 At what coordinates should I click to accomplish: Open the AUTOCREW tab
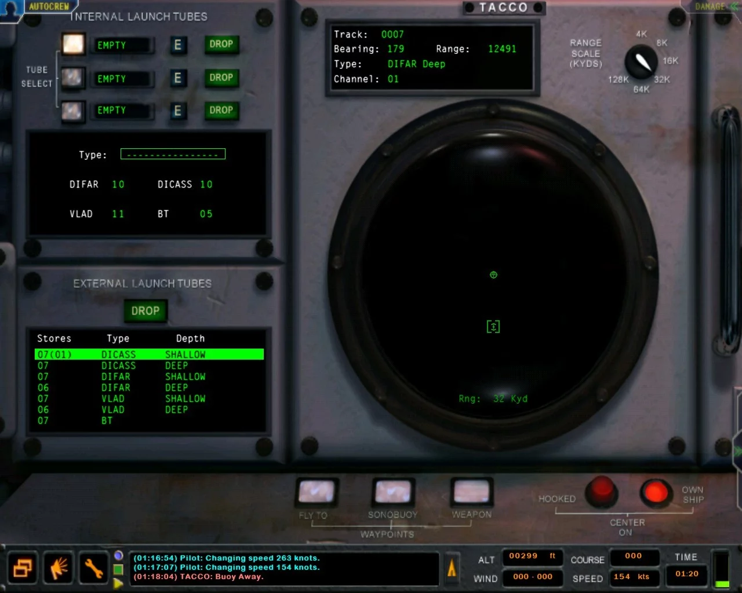pyautogui.click(x=49, y=6)
